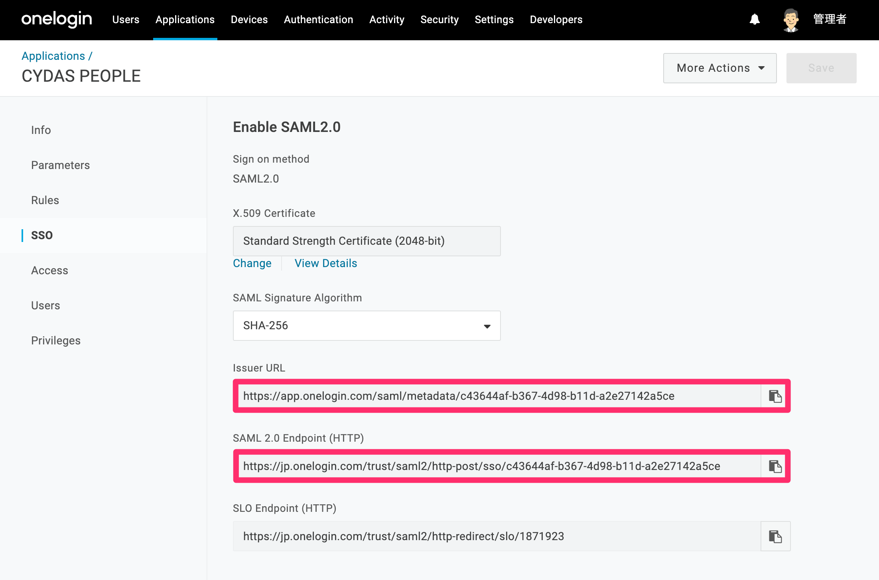Open the notifications bell
This screenshot has height=580, width=879.
tap(755, 19)
